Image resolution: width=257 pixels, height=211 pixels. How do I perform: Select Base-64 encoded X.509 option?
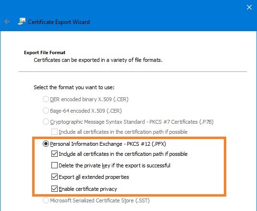click(46, 111)
